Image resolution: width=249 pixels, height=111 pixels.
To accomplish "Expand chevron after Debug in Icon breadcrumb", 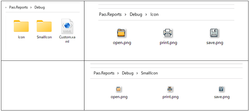I will 146,15.
